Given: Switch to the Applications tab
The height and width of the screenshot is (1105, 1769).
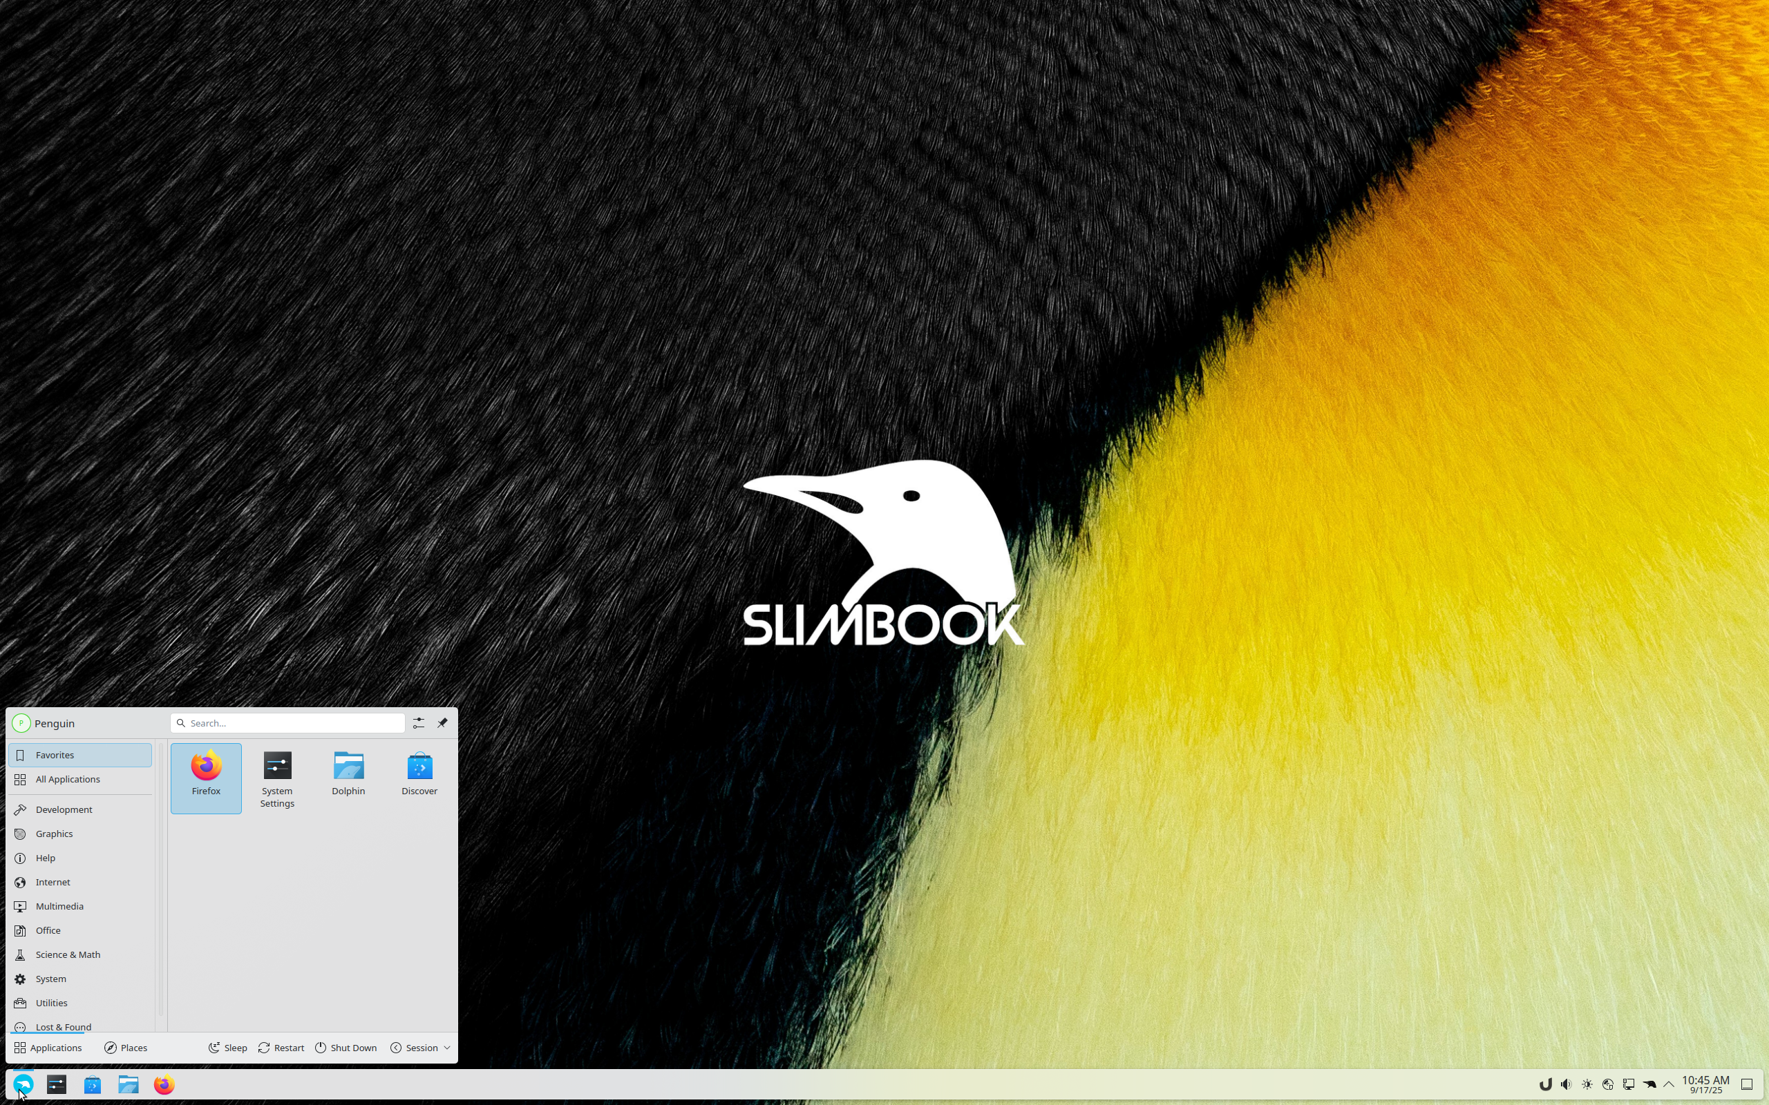Looking at the screenshot, I should coord(48,1048).
